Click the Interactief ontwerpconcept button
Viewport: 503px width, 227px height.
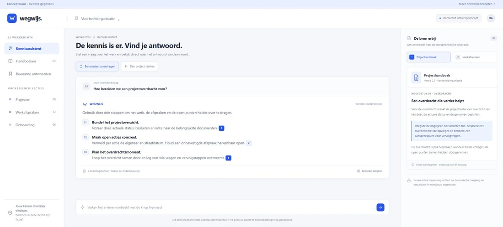click(x=459, y=18)
